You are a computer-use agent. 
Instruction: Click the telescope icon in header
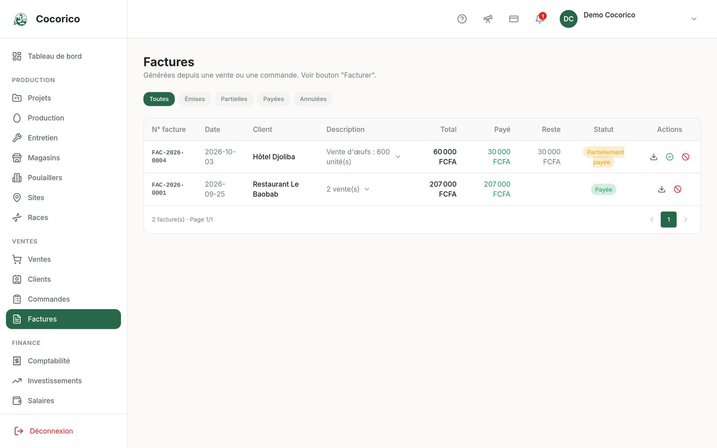488,19
